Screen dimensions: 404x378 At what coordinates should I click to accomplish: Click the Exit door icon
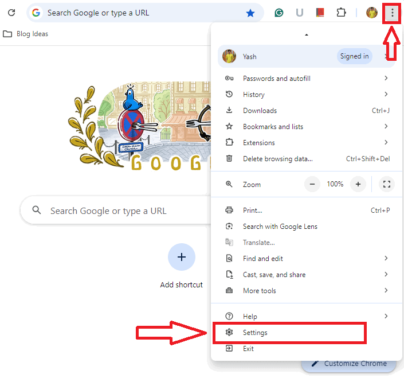[x=229, y=348]
